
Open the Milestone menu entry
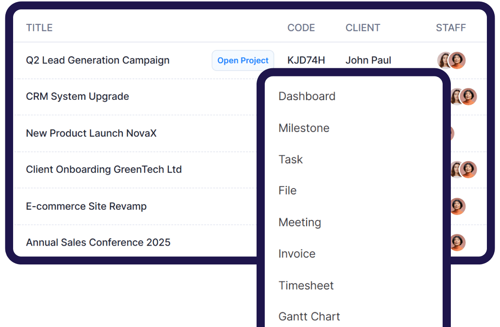tap(304, 128)
